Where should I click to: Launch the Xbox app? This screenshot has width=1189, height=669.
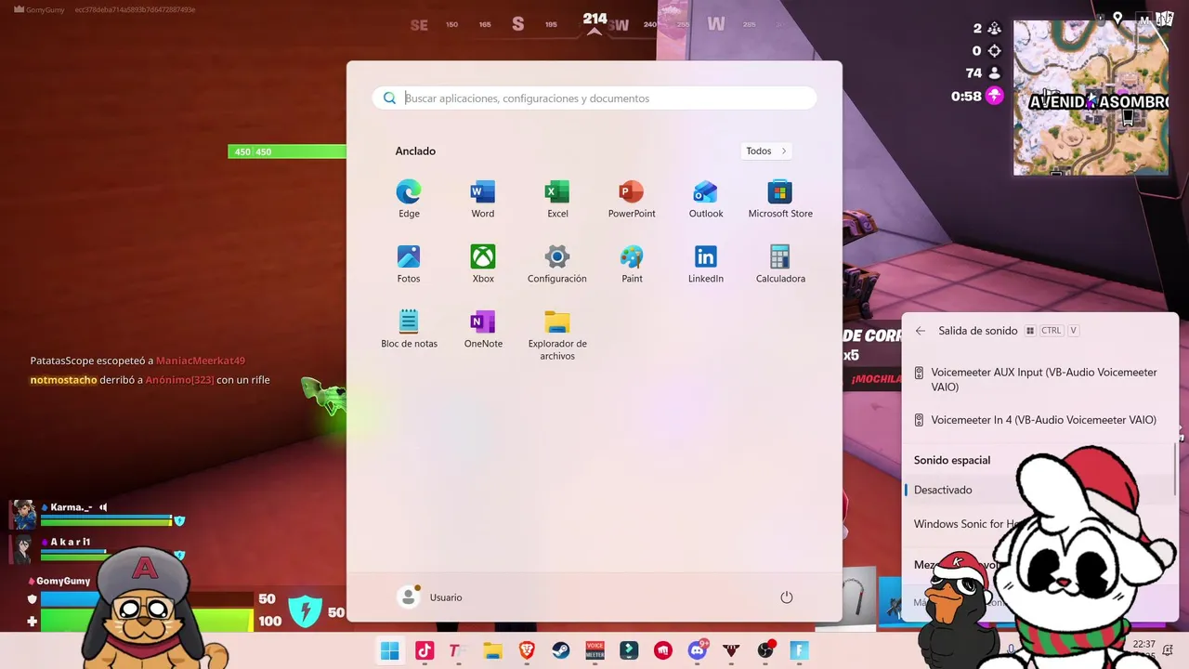(x=483, y=265)
